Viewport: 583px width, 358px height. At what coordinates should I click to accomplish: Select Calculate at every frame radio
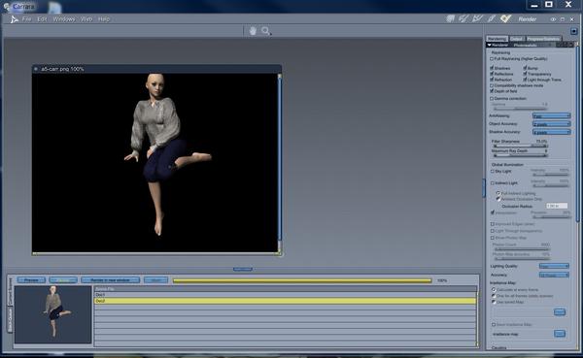pos(494,289)
